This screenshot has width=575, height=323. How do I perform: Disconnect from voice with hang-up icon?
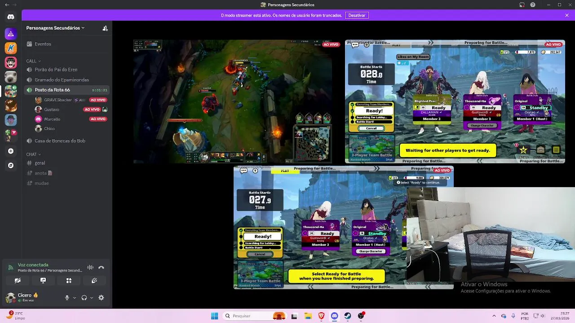tap(101, 267)
